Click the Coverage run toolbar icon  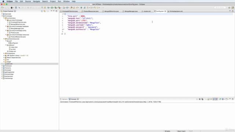tap(55, 8)
